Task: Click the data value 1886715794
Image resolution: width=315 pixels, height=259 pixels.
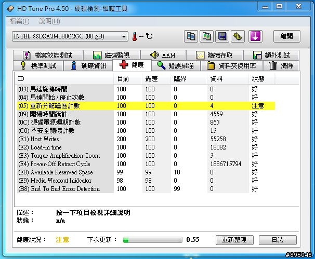Action: pos(226,164)
